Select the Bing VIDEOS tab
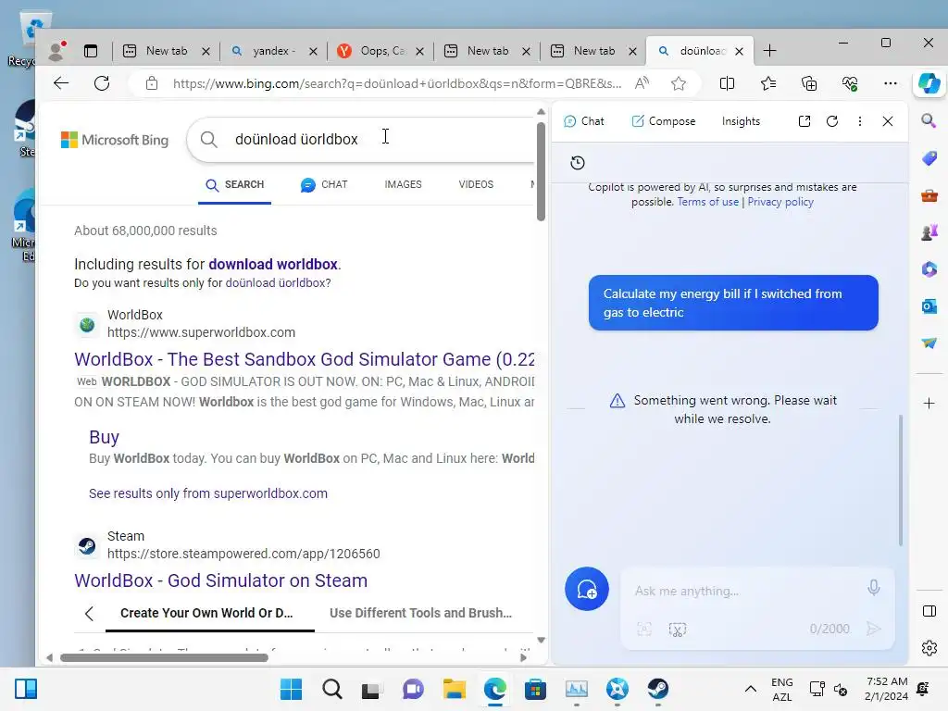Viewport: 948px width, 711px height. coord(476,184)
